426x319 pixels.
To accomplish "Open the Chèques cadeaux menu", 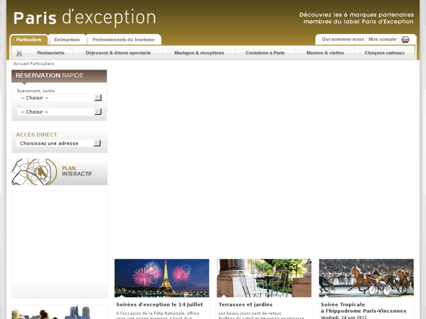I will pyautogui.click(x=384, y=53).
